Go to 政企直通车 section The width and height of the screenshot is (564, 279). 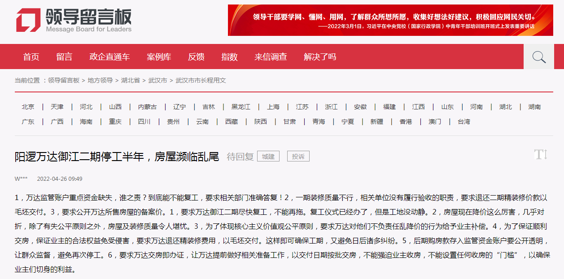point(109,57)
